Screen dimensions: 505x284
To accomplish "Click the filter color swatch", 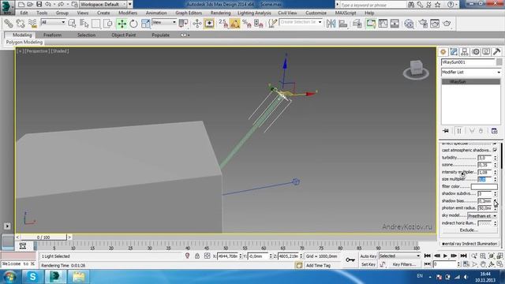I will pyautogui.click(x=484, y=186).
